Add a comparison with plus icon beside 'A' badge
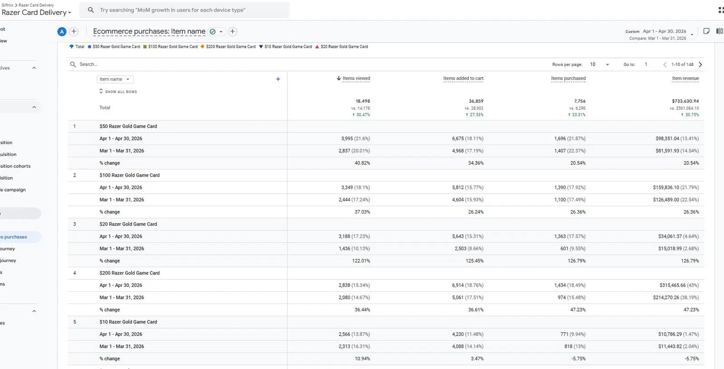 [74, 32]
